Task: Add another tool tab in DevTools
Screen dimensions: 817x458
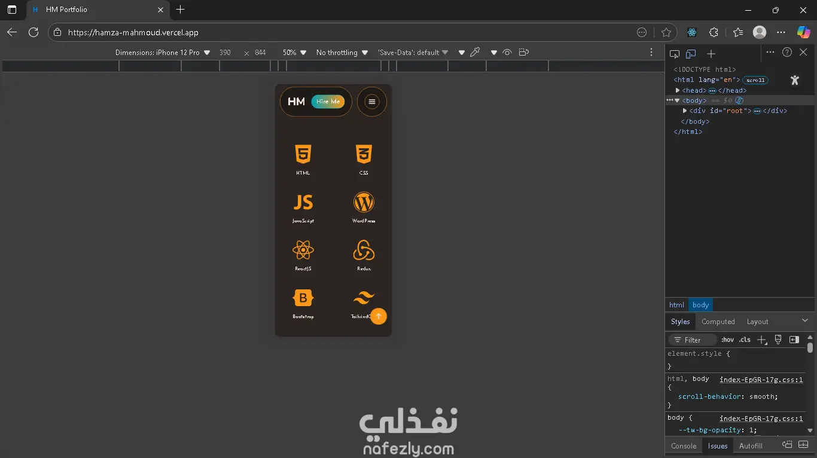Action: [711, 54]
